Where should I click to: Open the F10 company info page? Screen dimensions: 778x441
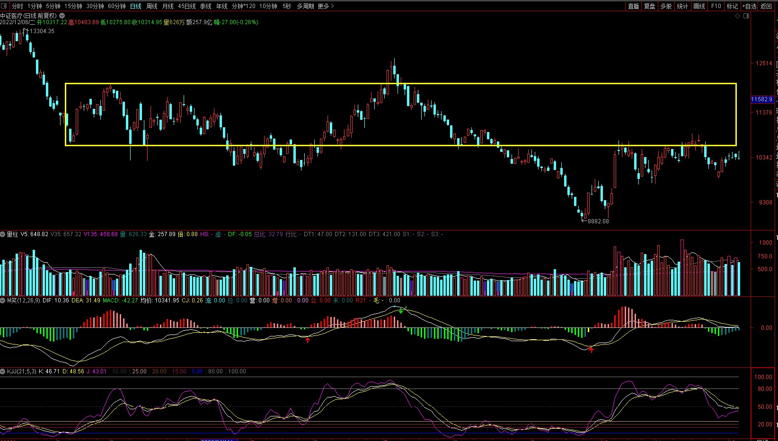(716, 6)
